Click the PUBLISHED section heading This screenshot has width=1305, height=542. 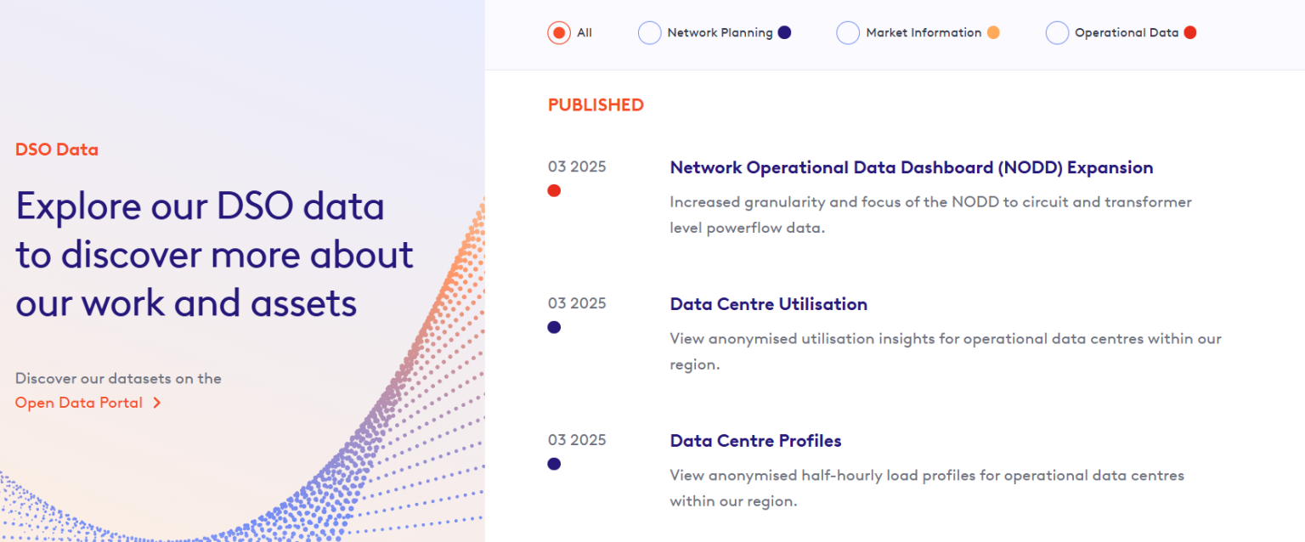(x=595, y=104)
